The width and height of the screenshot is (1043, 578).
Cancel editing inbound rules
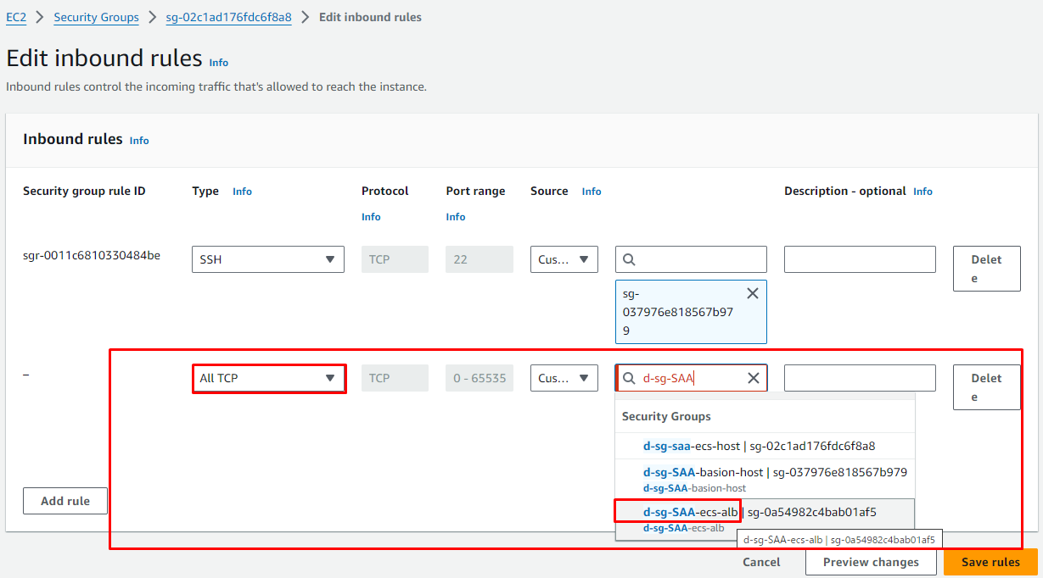[761, 562]
